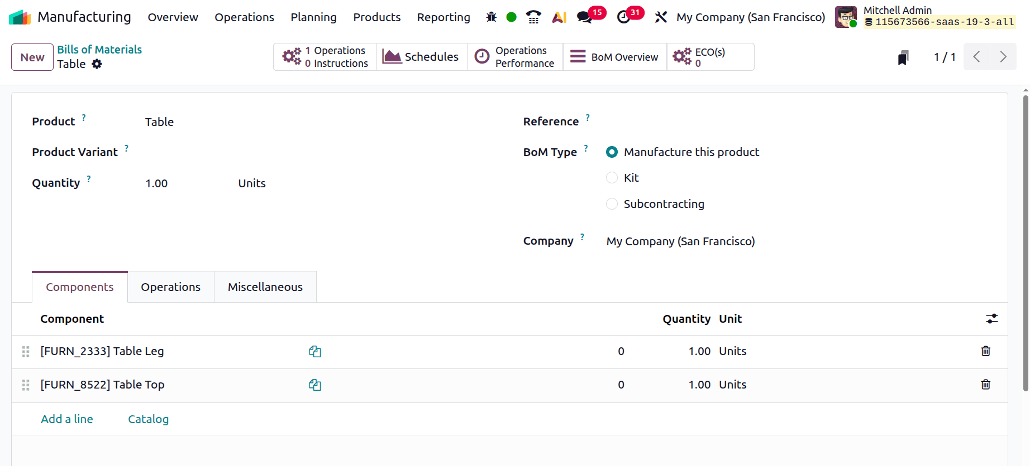Viewport: 1030px width, 466px height.
Task: Open column options adjust icon in Components table
Action: pyautogui.click(x=992, y=319)
